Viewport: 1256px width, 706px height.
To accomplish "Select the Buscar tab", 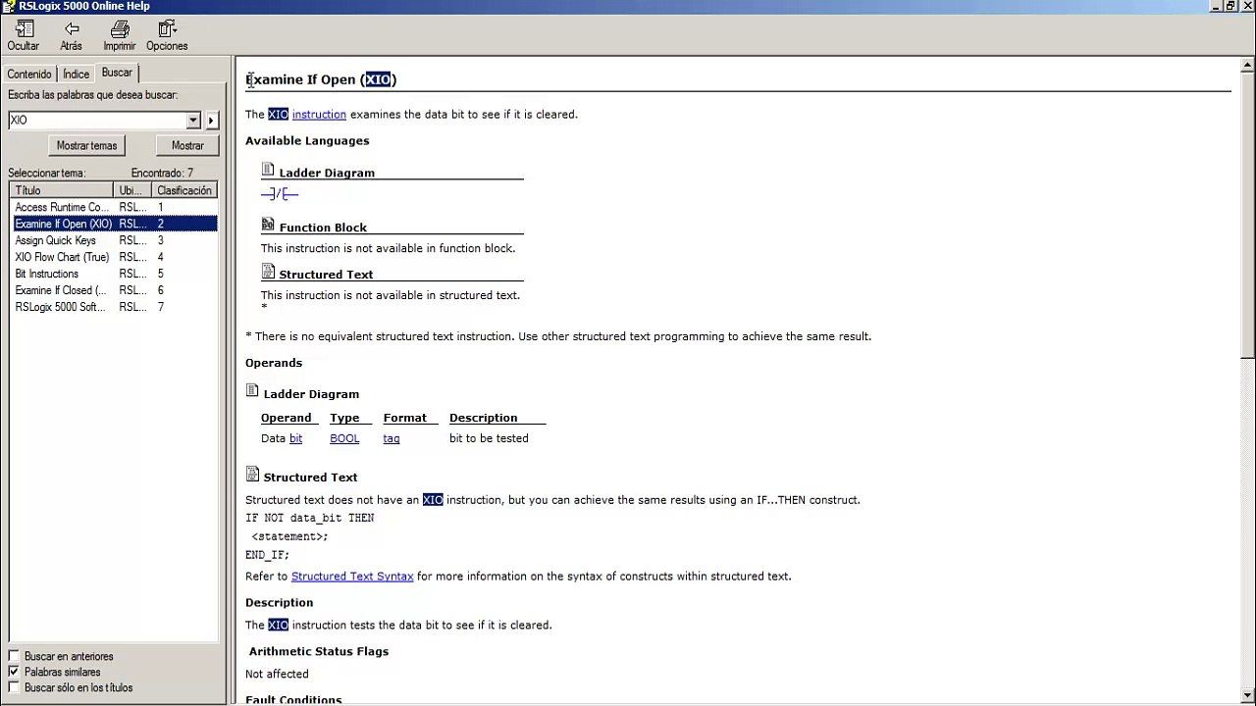I will click(117, 73).
